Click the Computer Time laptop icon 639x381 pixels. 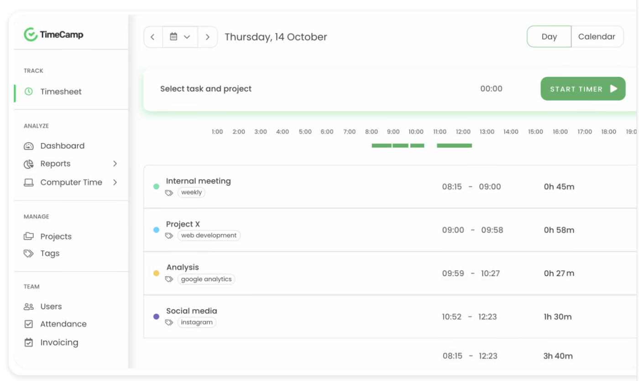tap(29, 182)
